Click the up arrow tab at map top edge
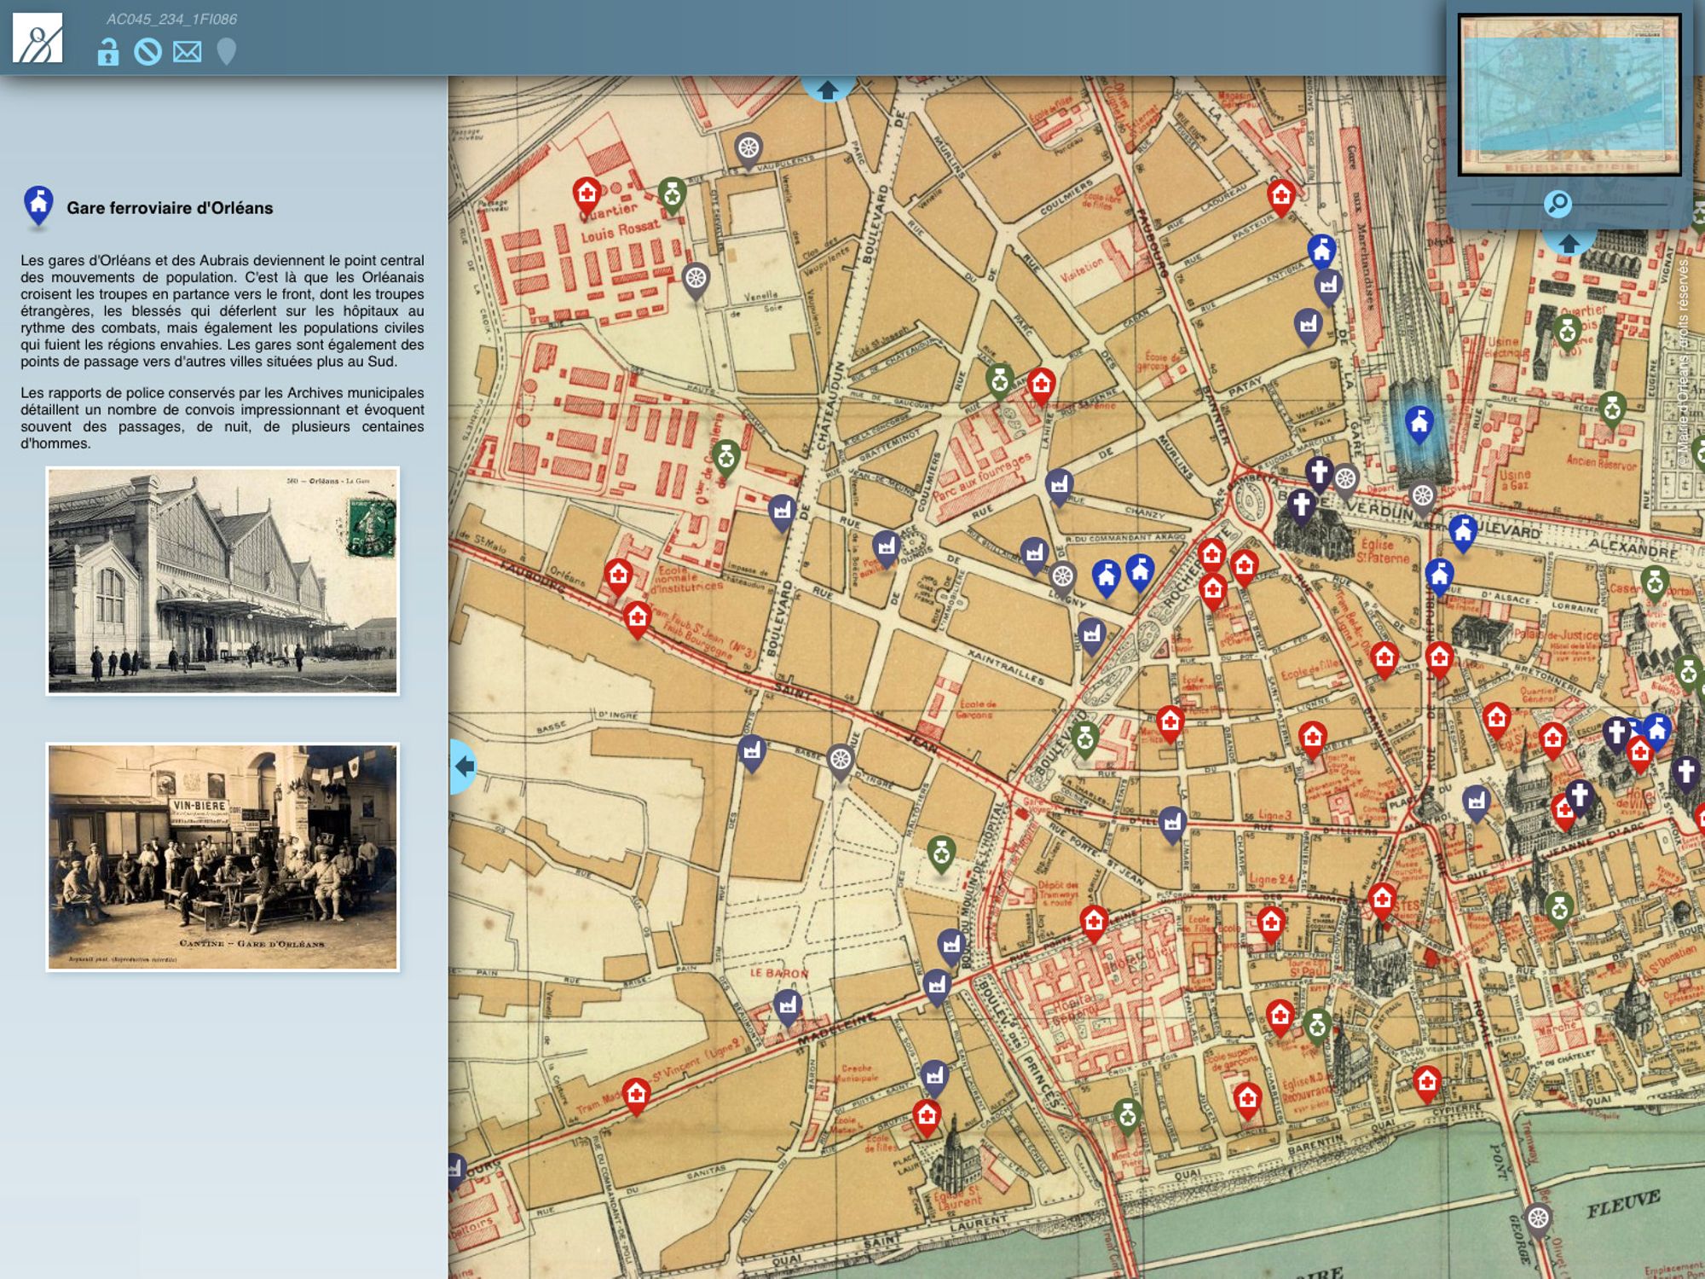The image size is (1705, 1279). [826, 89]
